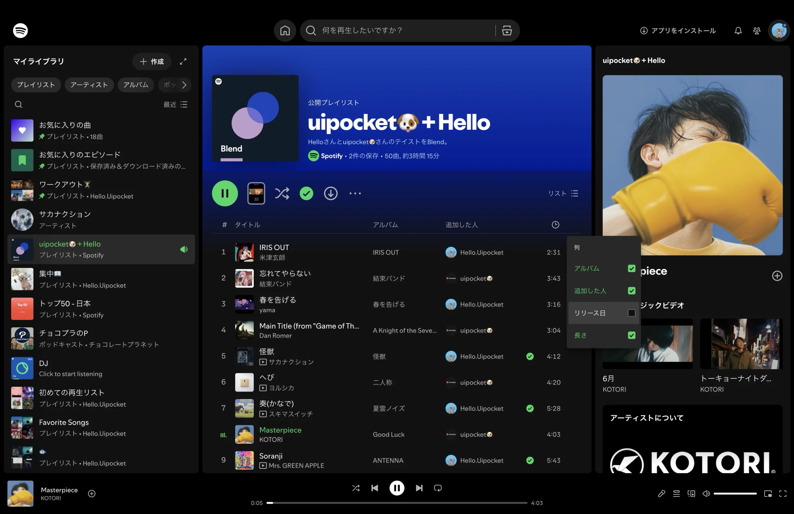
Task: Download the playlist
Action: pyautogui.click(x=331, y=193)
